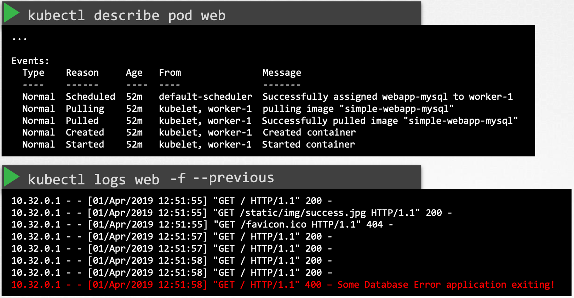Click the From column header
The width and height of the screenshot is (574, 298).
[x=170, y=73]
